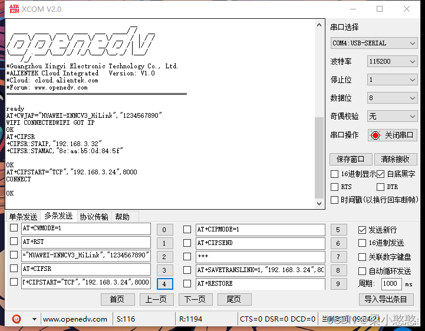The height and width of the screenshot is (331, 425).
Task: Click the 保存窗口 save button
Action: (351, 159)
